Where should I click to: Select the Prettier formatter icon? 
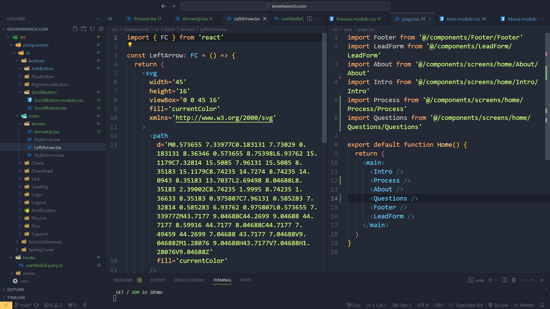(525, 305)
